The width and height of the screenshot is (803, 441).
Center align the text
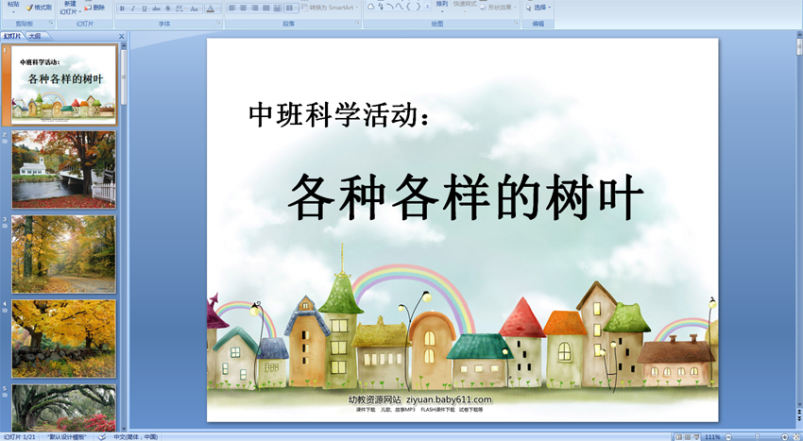pyautogui.click(x=243, y=8)
